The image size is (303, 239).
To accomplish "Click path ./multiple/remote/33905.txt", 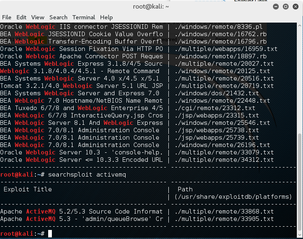I will coord(224,219).
